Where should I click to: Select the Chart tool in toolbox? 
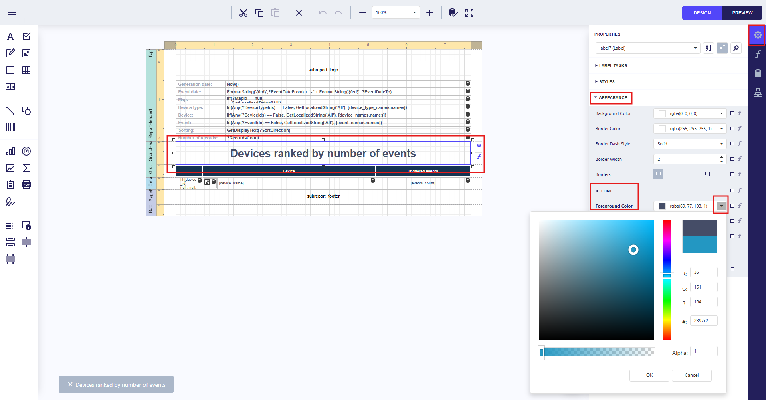(x=10, y=151)
